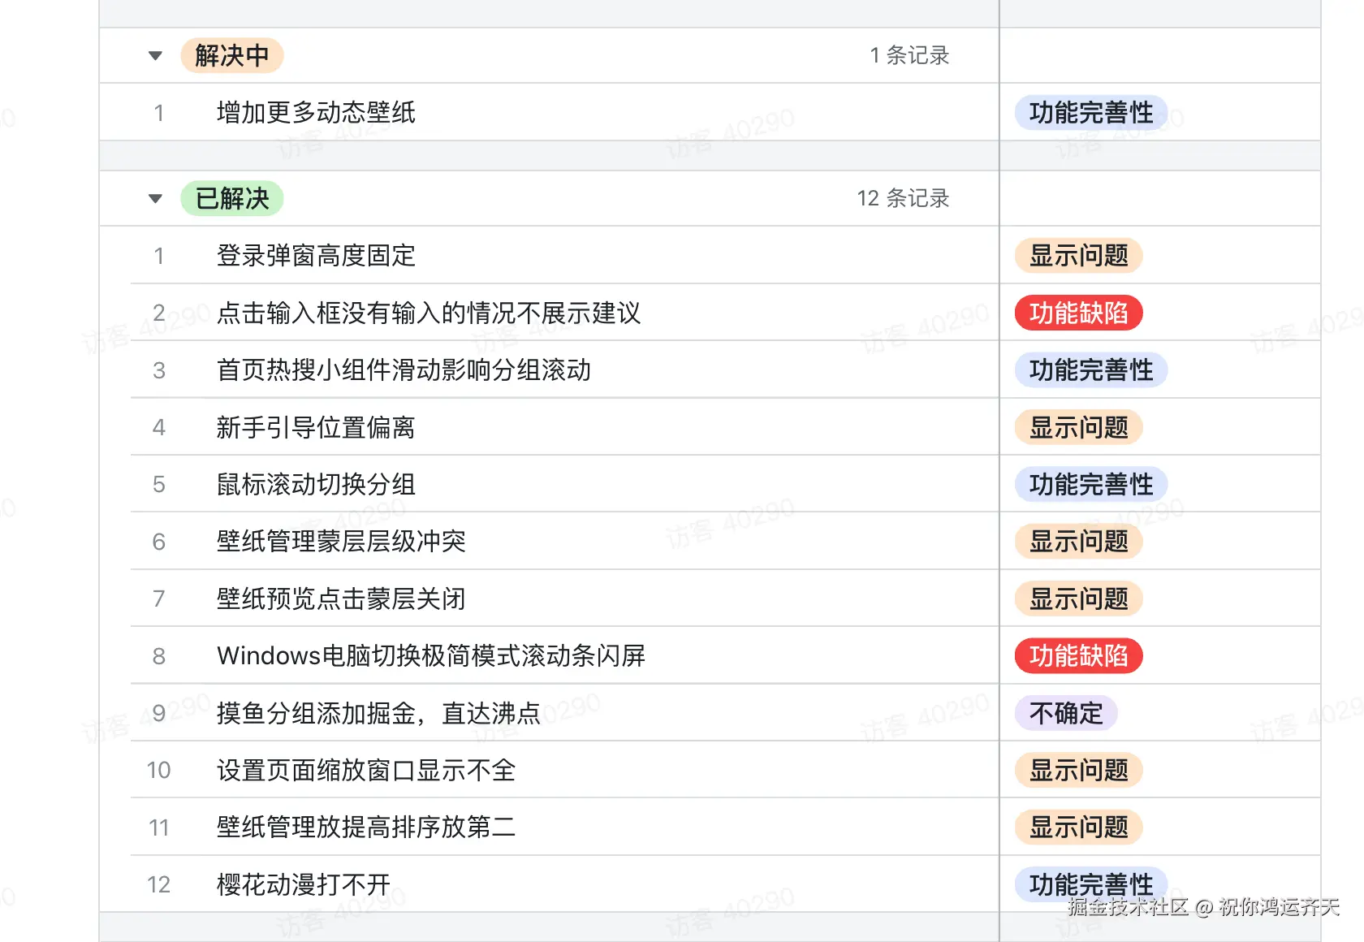Click the 功能完善性 tag on 鼠标滚动切换分组 row
The image size is (1364, 942).
coord(1090,484)
